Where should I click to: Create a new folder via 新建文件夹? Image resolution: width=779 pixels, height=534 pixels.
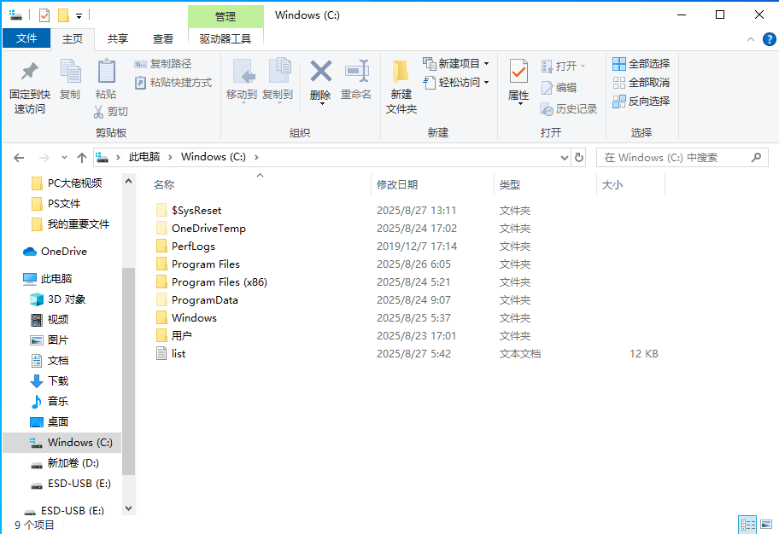401,87
